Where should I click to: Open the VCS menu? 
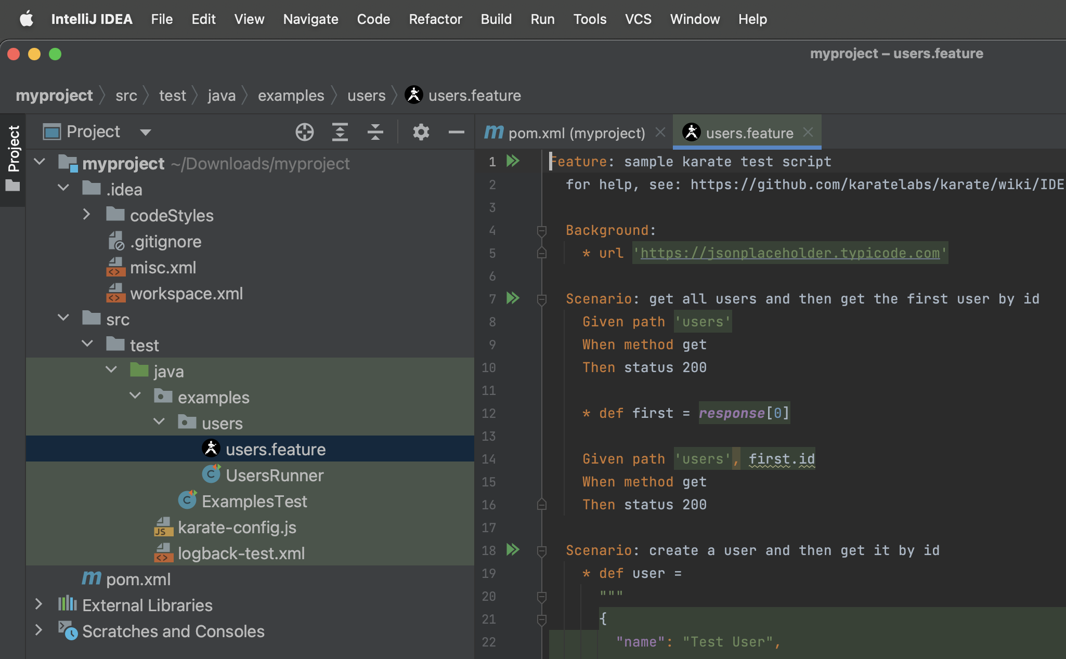[638, 19]
